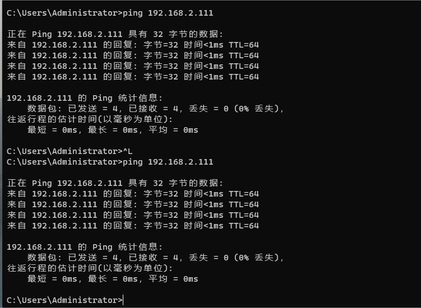Click the topmost ping 192.168.2.111 command line
Screen dimensions: 421x308
[110, 13]
